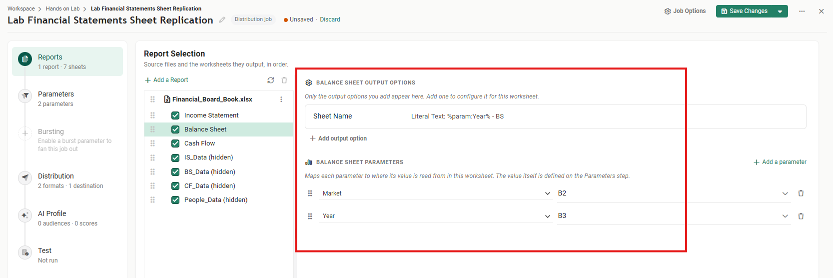Click Add output option
Screen dimensions: 833x278
(338, 138)
